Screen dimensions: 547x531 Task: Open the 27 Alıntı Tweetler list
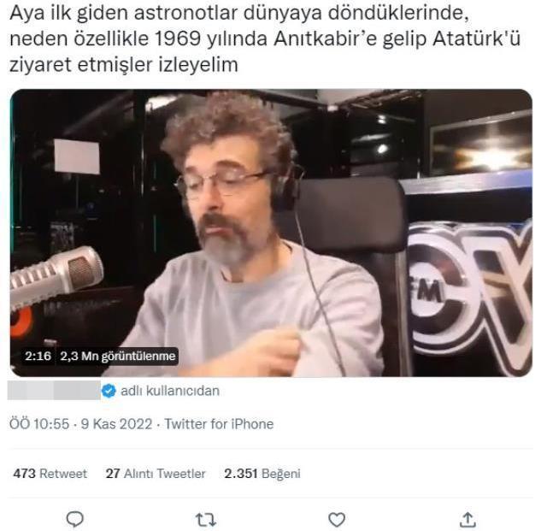[x=156, y=474]
